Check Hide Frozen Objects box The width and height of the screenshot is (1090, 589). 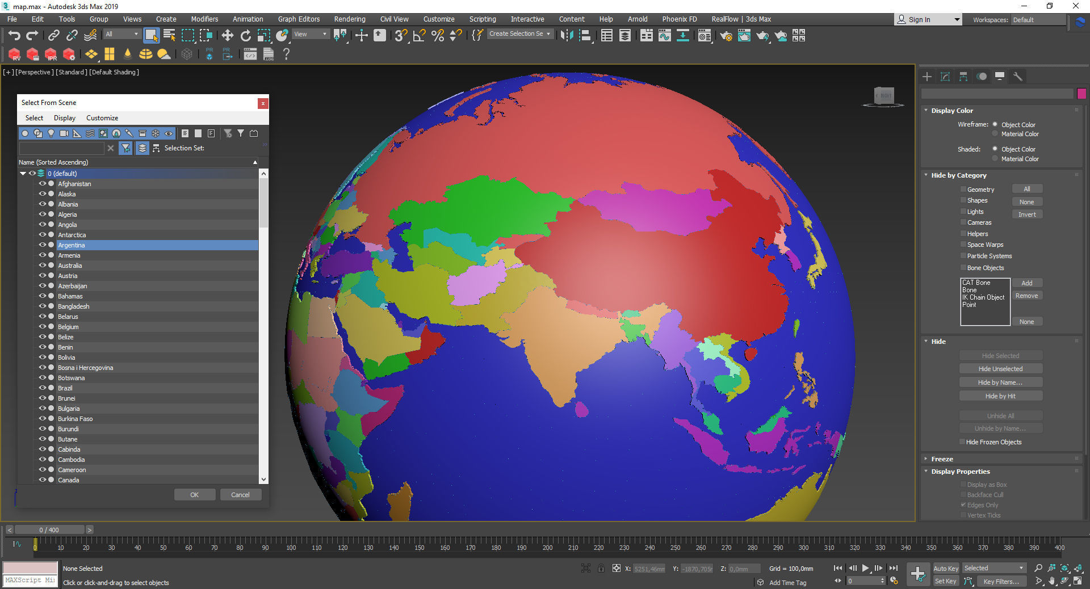point(962,441)
